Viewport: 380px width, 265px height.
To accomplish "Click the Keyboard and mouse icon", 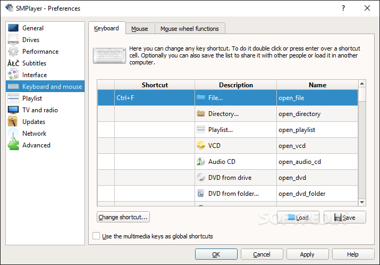I will 13,86.
